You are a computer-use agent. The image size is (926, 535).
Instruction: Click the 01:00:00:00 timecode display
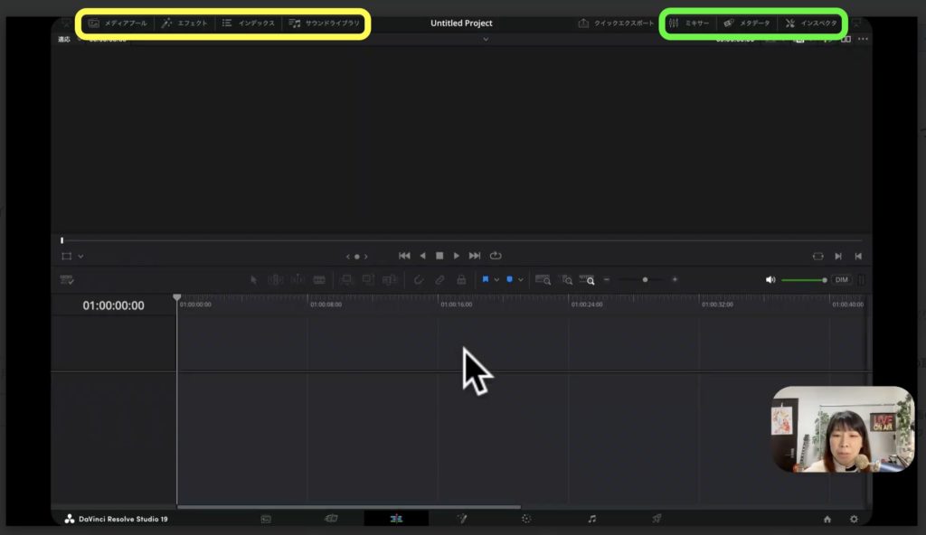pos(113,305)
